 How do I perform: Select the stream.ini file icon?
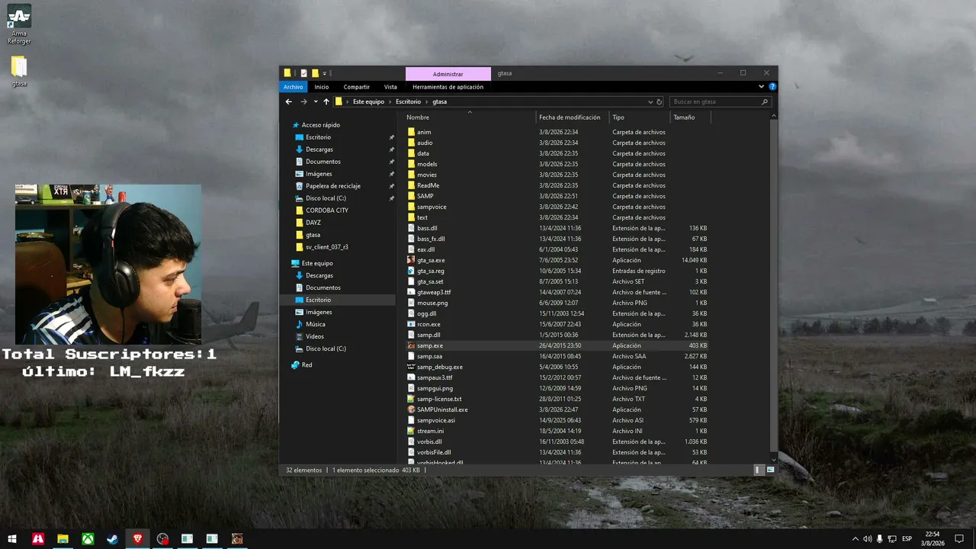(411, 431)
